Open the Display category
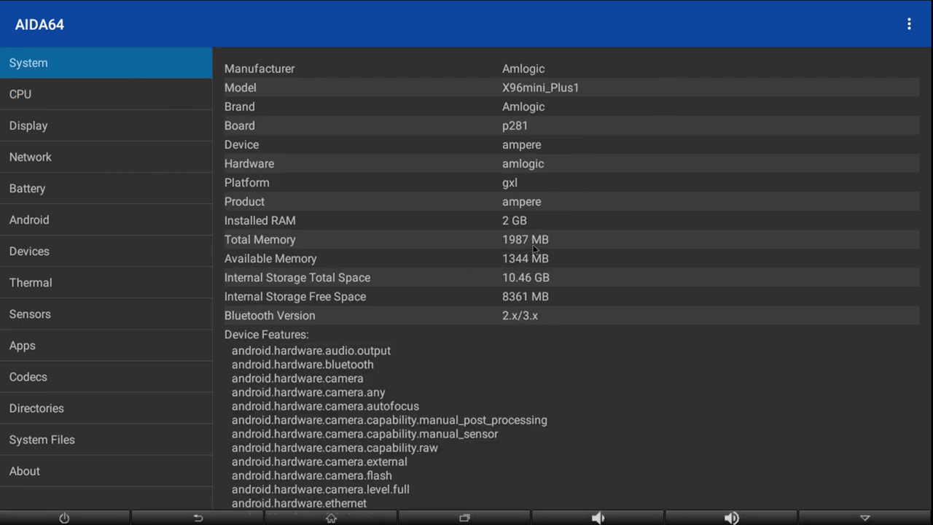 coord(106,125)
